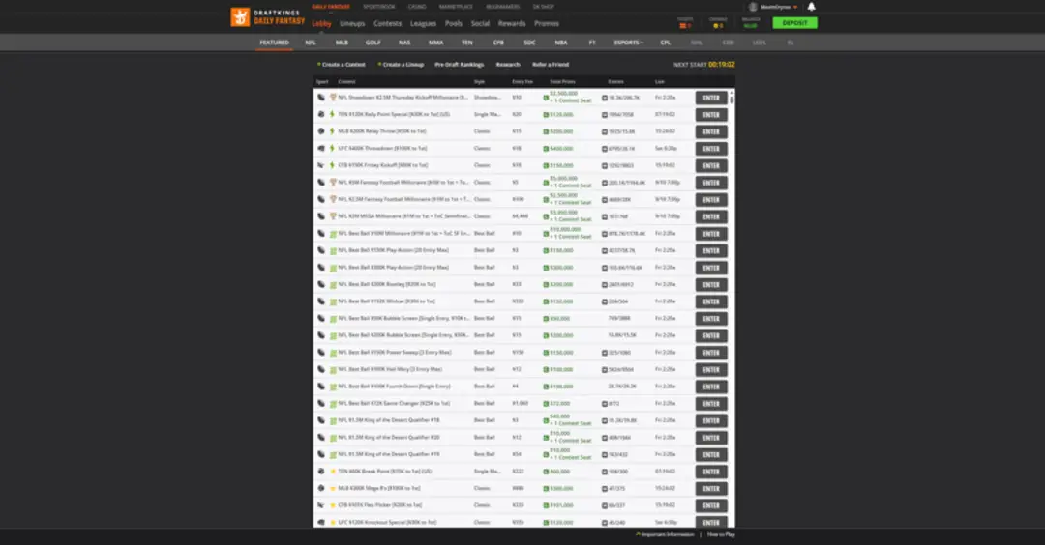
Task: Click trophy icon of NFL Showdown Thursday Kickoff row
Action: (333, 98)
